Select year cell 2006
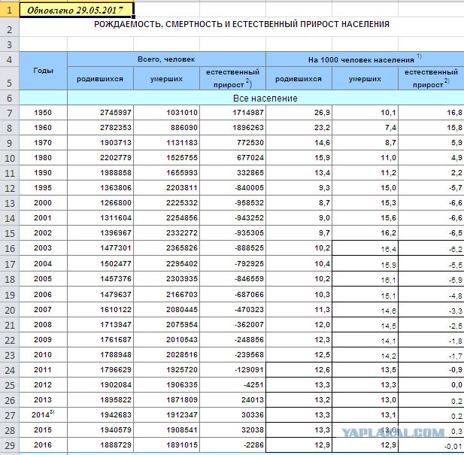Viewport: 464px width, 455px height. point(43,295)
